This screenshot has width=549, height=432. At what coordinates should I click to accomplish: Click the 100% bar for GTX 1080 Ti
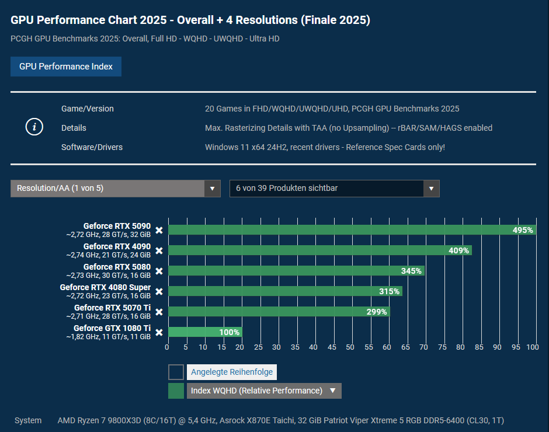tap(205, 332)
